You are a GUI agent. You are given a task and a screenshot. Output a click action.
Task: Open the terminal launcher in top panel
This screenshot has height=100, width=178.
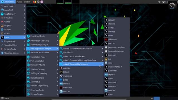[x=38, y=2]
